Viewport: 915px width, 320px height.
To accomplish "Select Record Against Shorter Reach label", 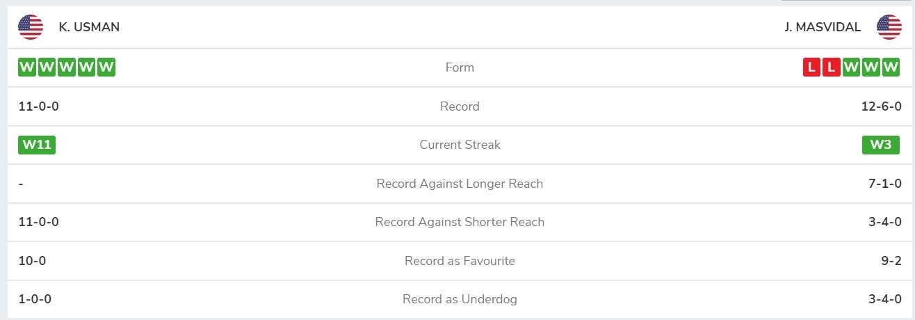I will tap(460, 222).
